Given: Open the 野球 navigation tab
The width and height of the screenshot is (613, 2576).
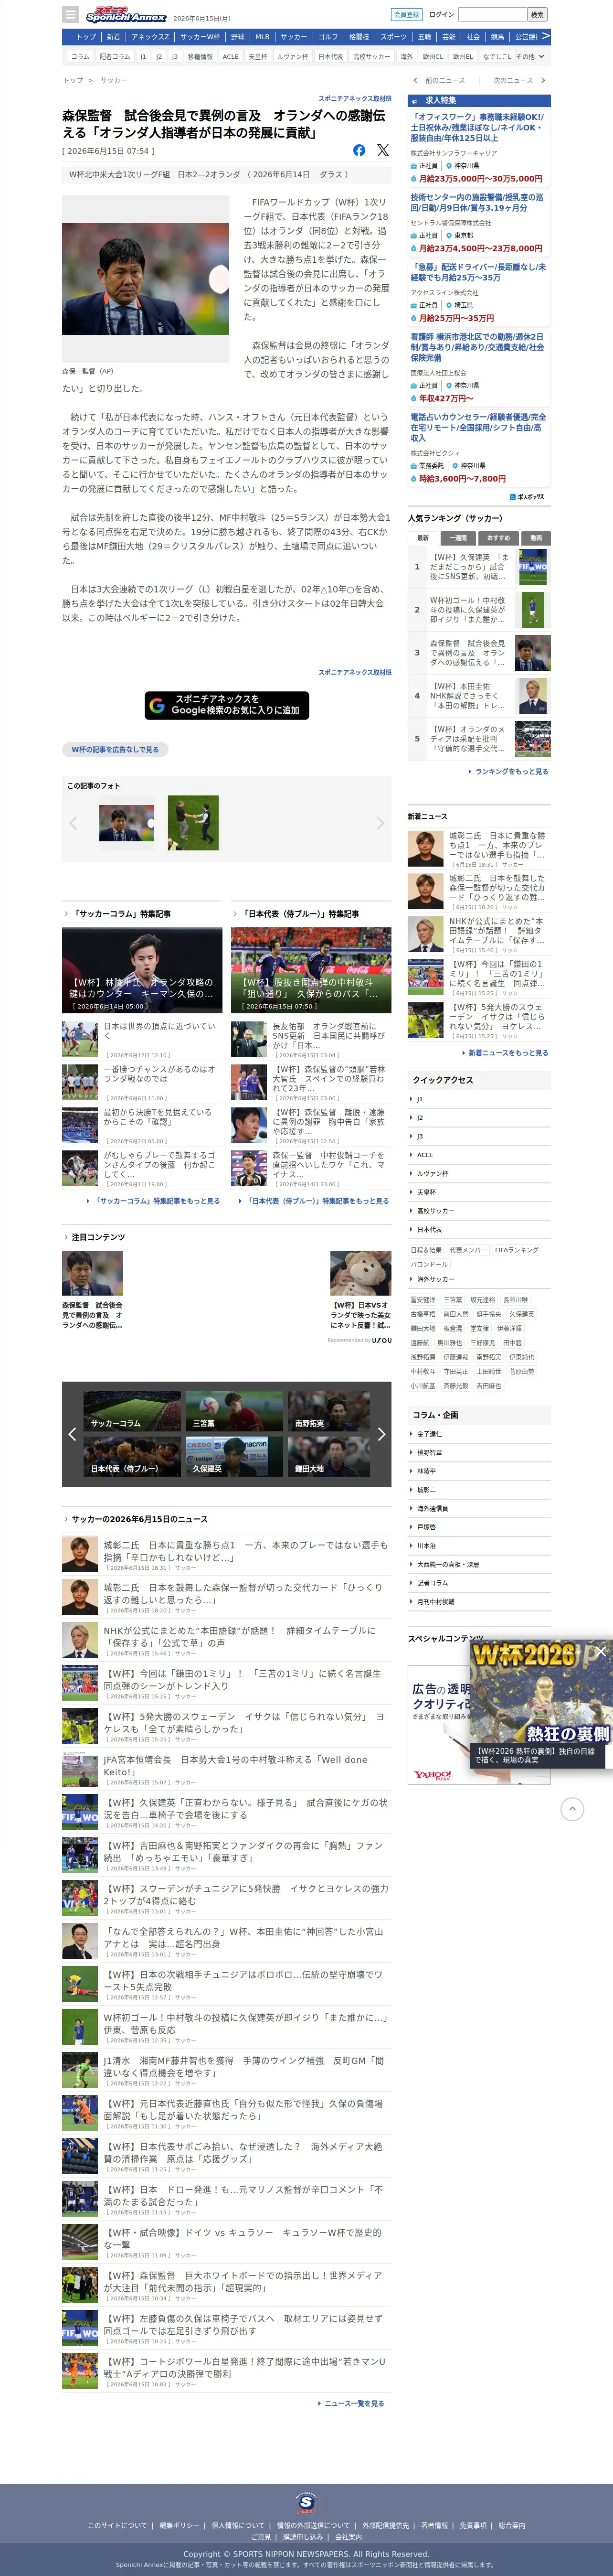Looking at the screenshot, I should (x=238, y=37).
